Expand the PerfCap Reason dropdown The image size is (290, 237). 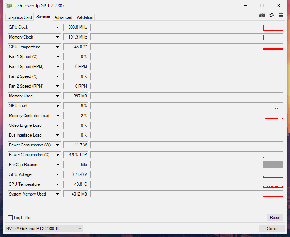pyautogui.click(x=57, y=164)
